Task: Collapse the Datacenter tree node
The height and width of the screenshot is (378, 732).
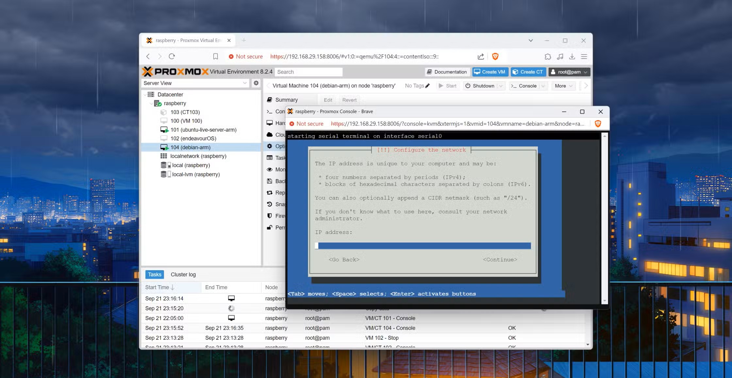Action: coord(145,94)
